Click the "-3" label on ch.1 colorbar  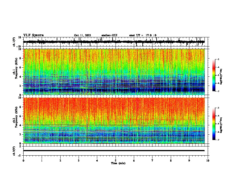(218, 59)
